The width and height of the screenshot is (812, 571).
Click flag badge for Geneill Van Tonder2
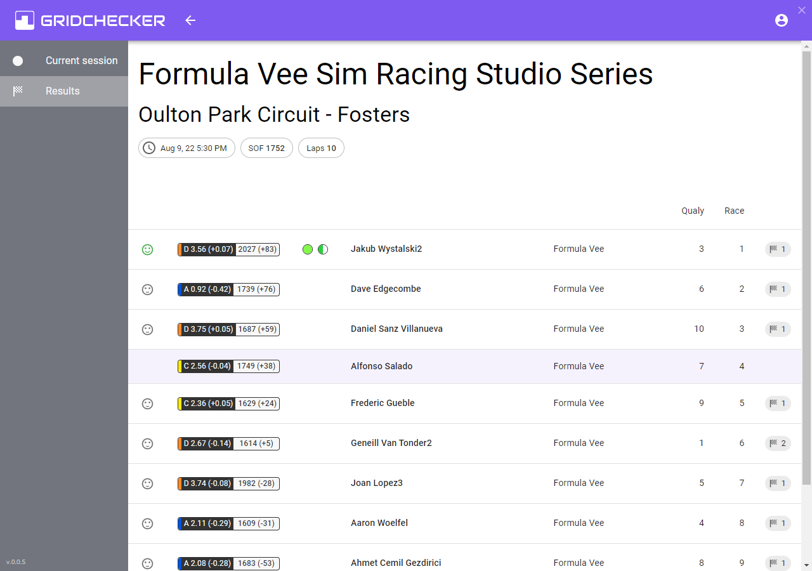pos(778,443)
